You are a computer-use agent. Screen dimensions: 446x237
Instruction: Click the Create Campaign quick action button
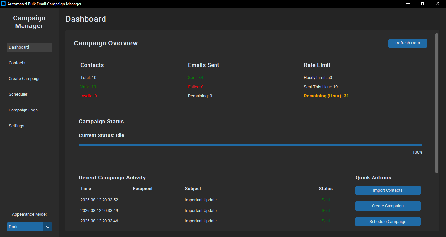pos(388,206)
